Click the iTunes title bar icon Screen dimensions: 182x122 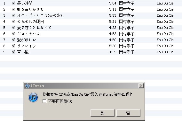pyautogui.click(x=28, y=86)
